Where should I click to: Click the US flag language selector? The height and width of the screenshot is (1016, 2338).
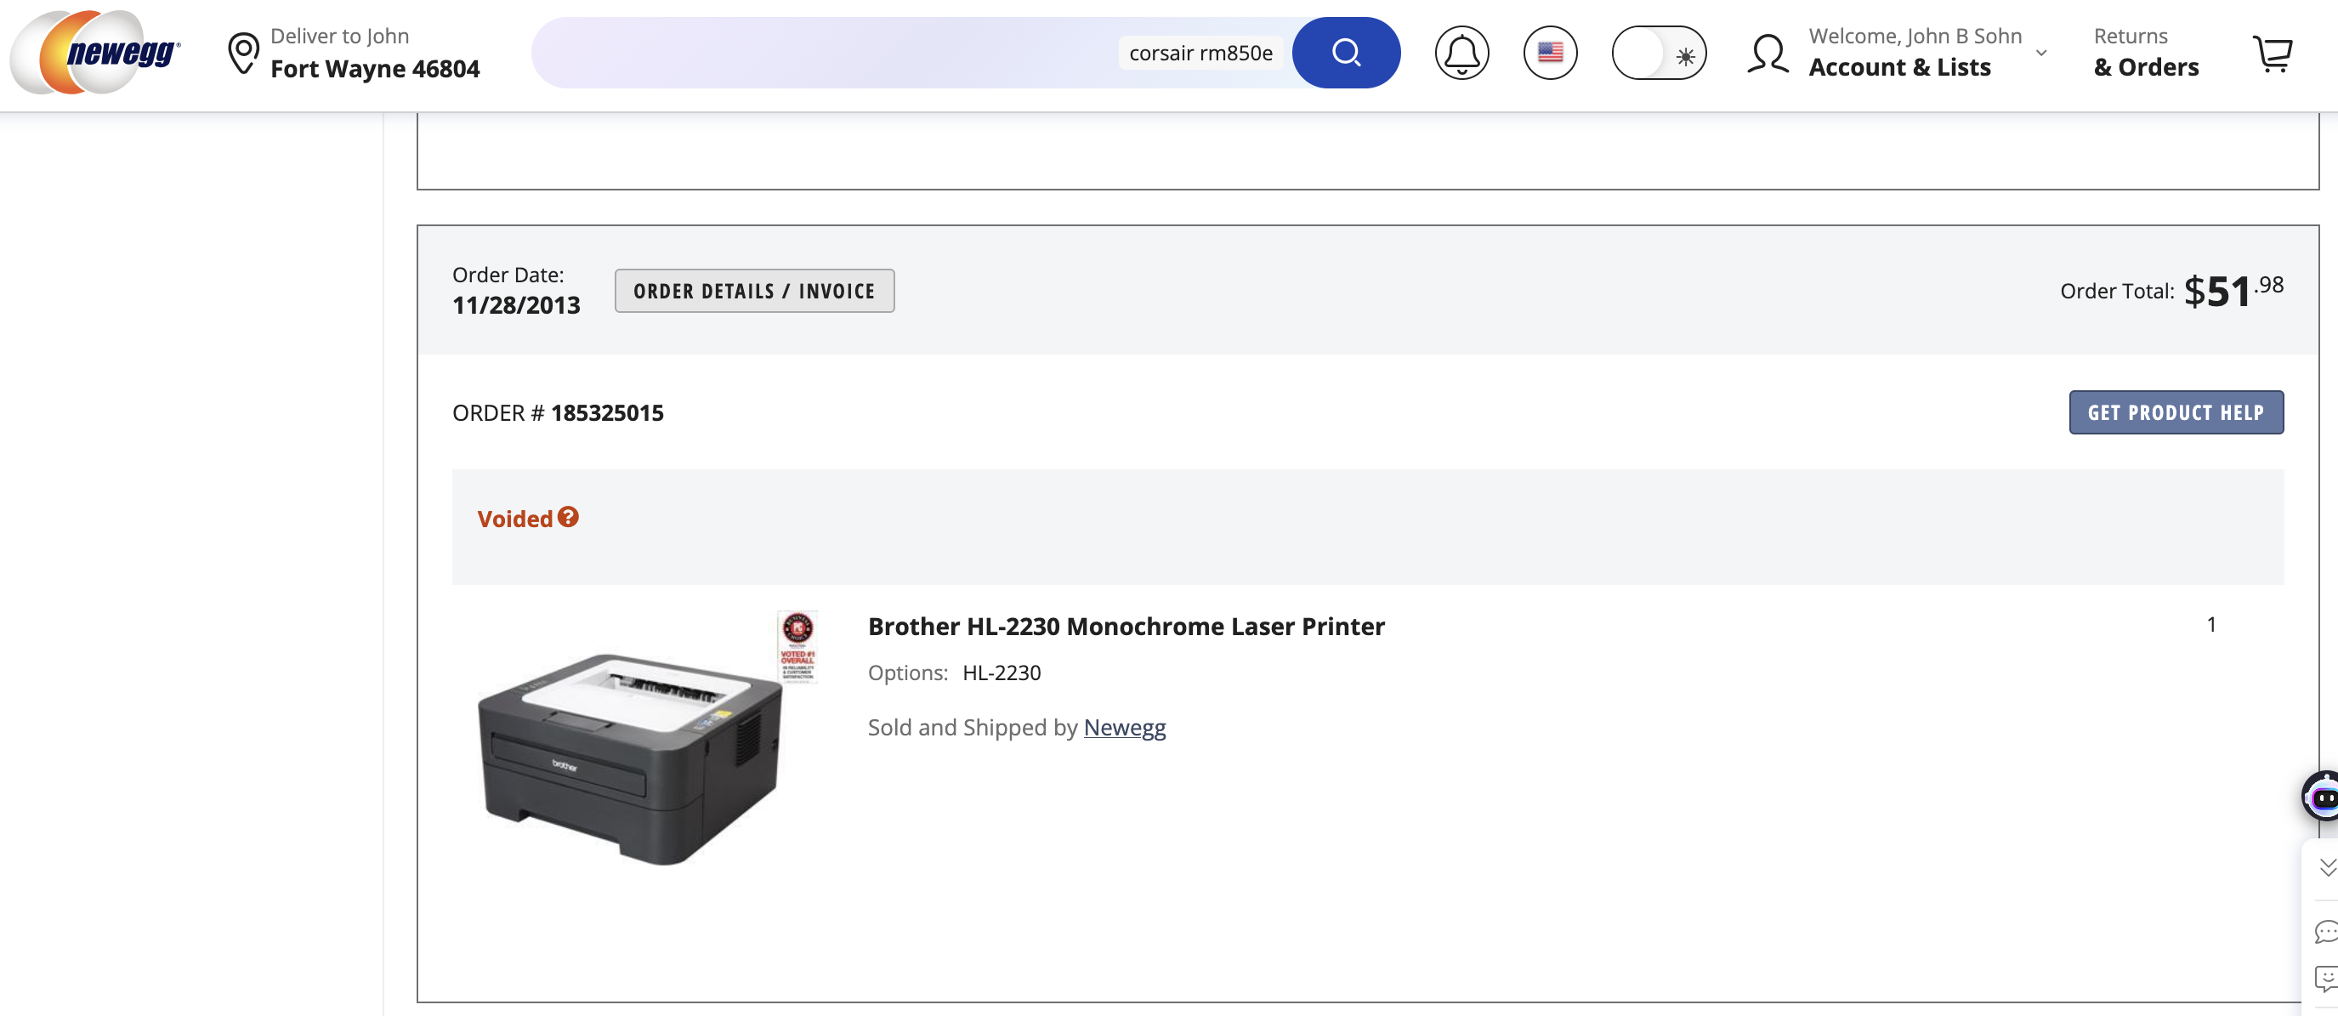pyautogui.click(x=1551, y=52)
